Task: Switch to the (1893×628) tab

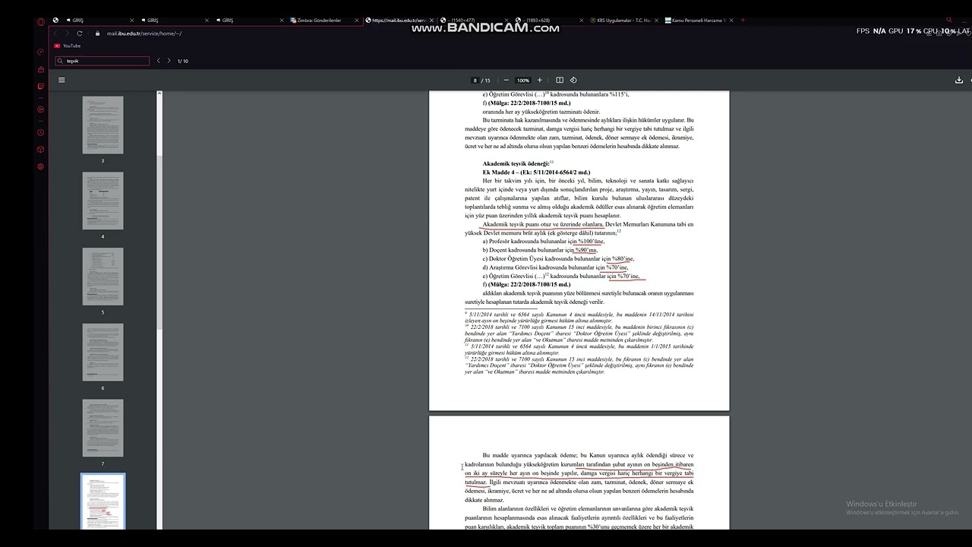Action: pos(550,21)
